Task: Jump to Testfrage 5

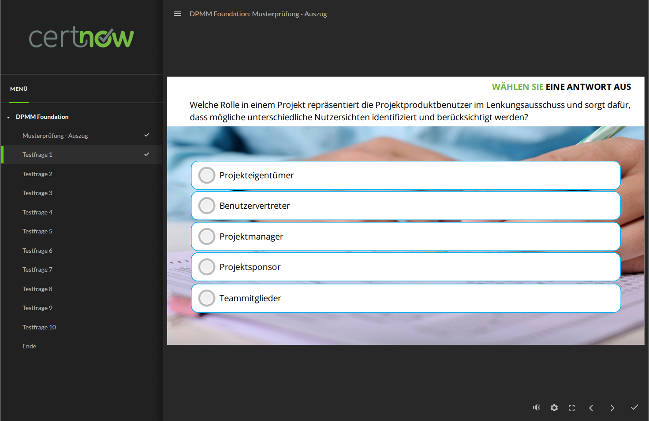Action: tap(37, 231)
